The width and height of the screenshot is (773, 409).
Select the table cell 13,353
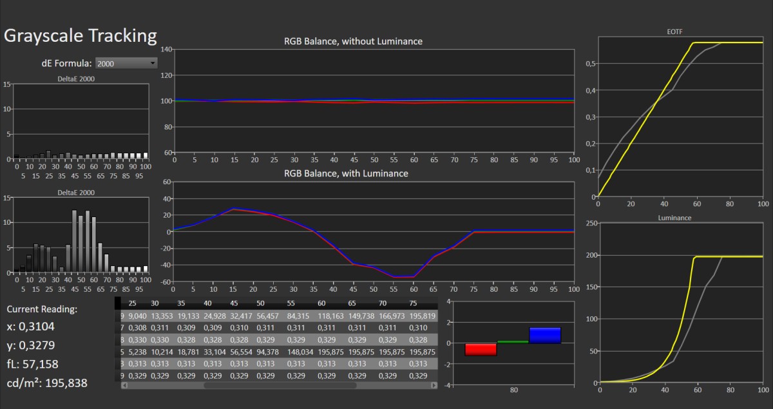click(x=162, y=316)
